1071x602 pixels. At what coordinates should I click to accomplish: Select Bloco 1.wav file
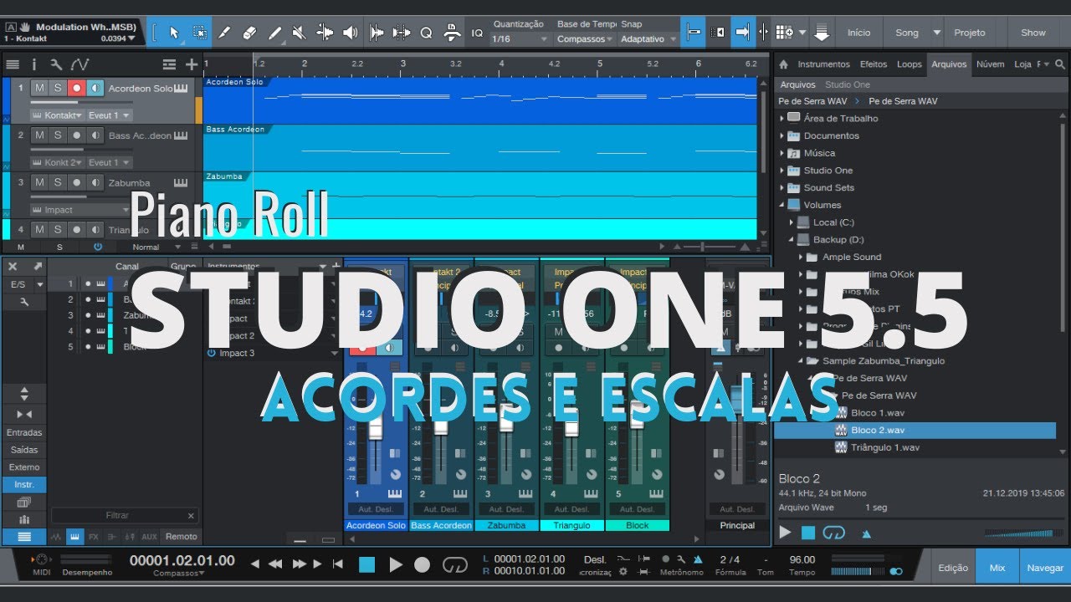pos(877,413)
